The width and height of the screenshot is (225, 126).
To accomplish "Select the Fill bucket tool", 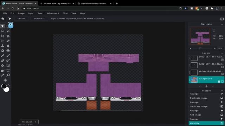I will 2,65.
